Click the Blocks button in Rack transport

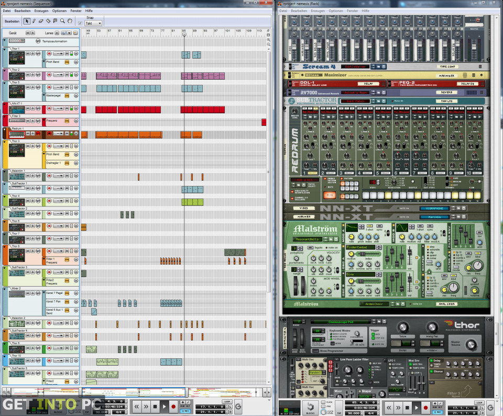click(x=310, y=407)
